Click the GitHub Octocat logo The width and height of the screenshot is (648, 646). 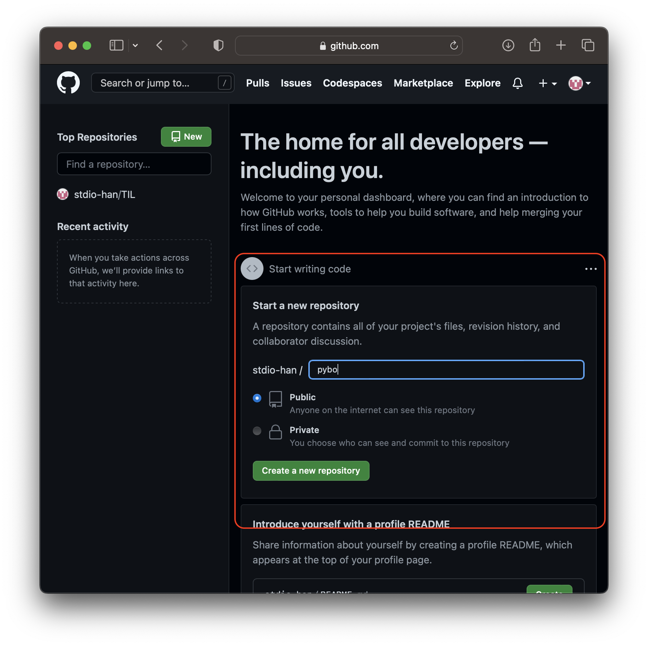click(x=68, y=83)
